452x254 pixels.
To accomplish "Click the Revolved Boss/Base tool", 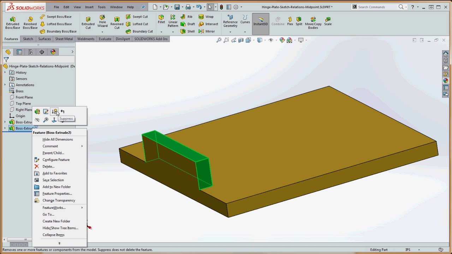I will [30, 23].
